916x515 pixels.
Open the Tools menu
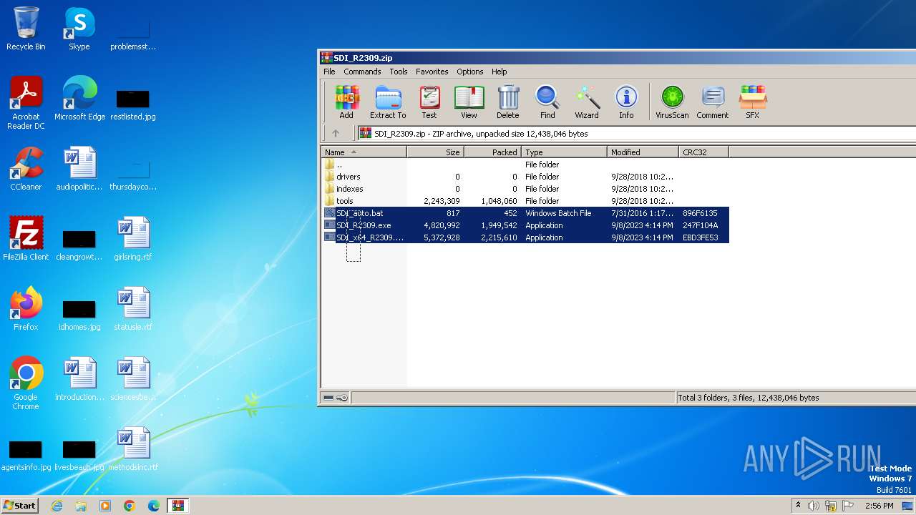(x=399, y=72)
